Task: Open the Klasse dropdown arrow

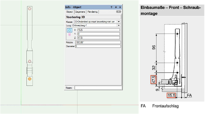Action: [119, 22]
